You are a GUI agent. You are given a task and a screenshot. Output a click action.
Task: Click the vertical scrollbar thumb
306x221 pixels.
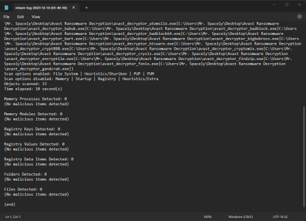304,157
